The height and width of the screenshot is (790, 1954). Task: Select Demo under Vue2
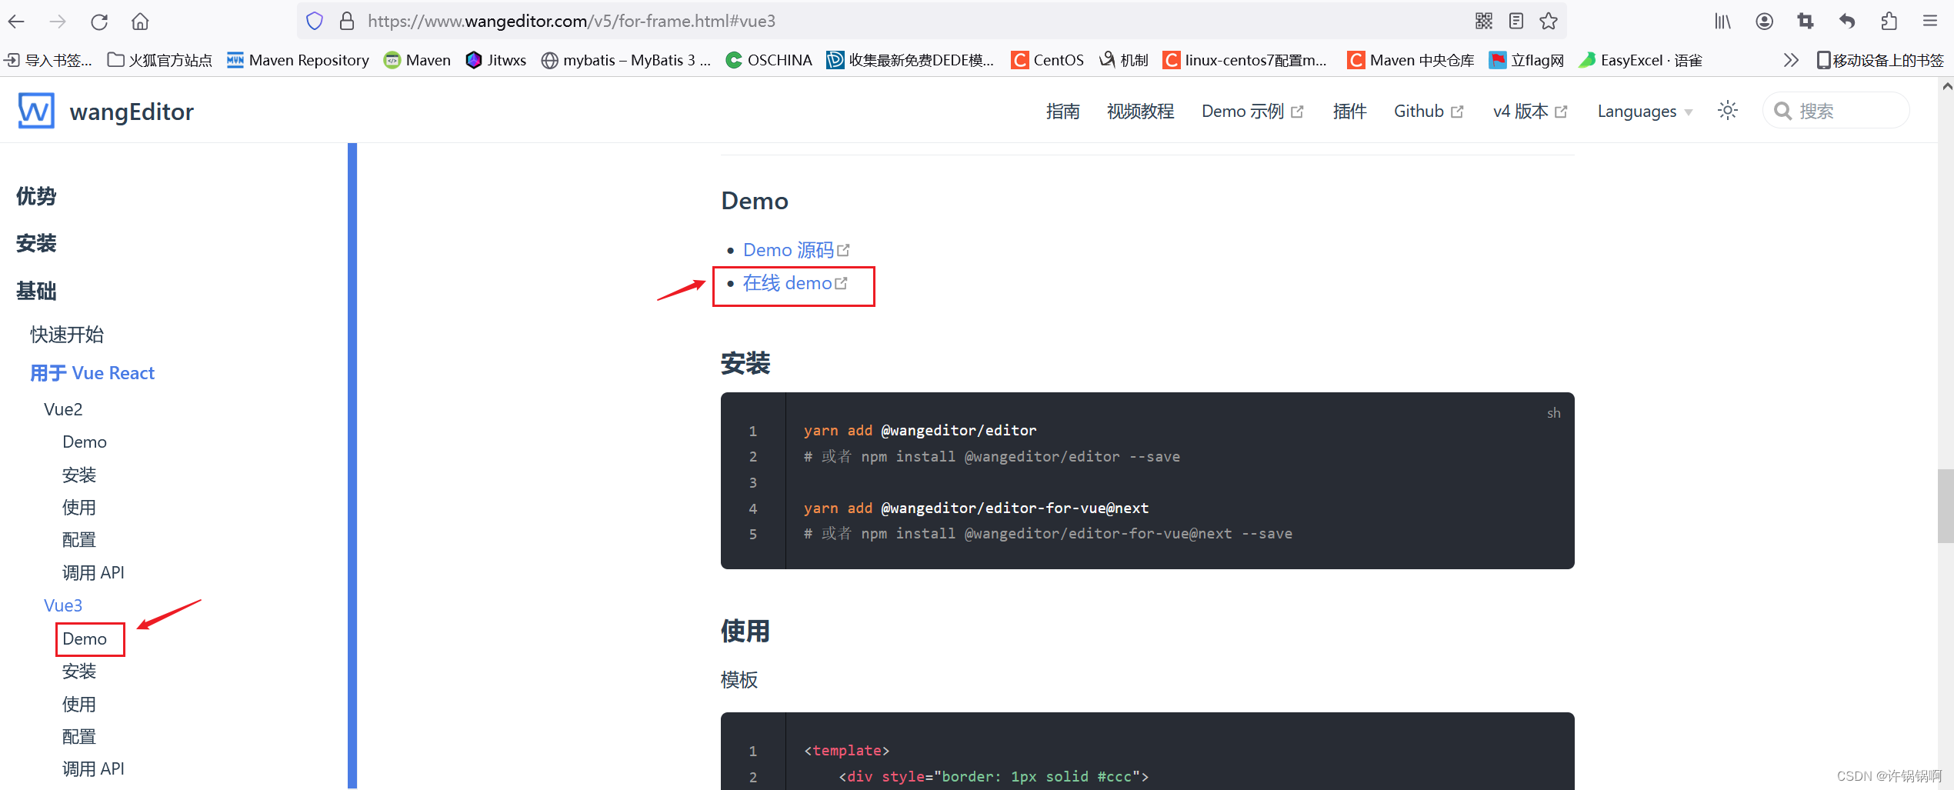85,442
